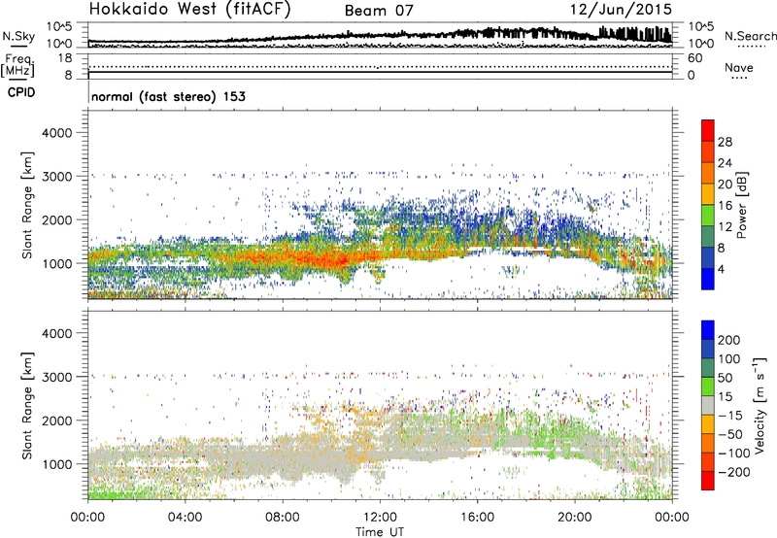777x538 pixels.
Task: Click the red top segment of the power colorbar
Action: pos(708,131)
